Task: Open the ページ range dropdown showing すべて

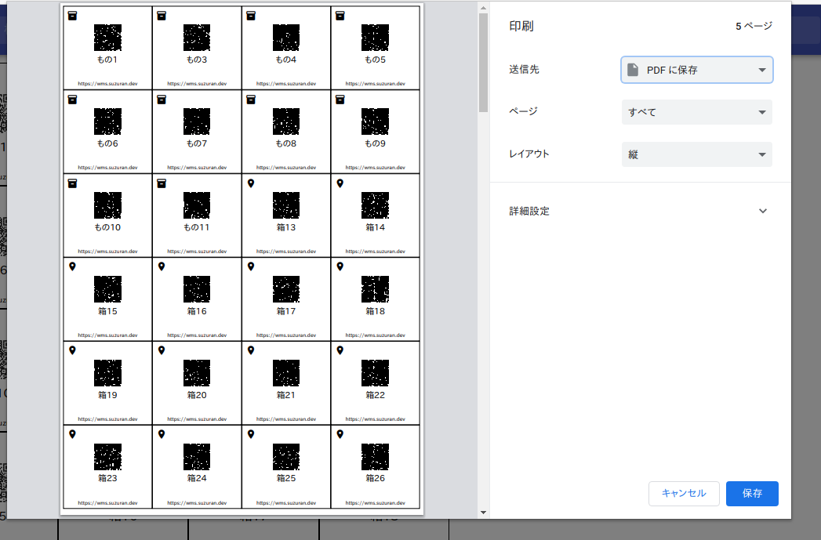Action: (697, 112)
